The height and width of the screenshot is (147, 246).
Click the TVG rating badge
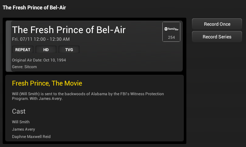coord(69,50)
